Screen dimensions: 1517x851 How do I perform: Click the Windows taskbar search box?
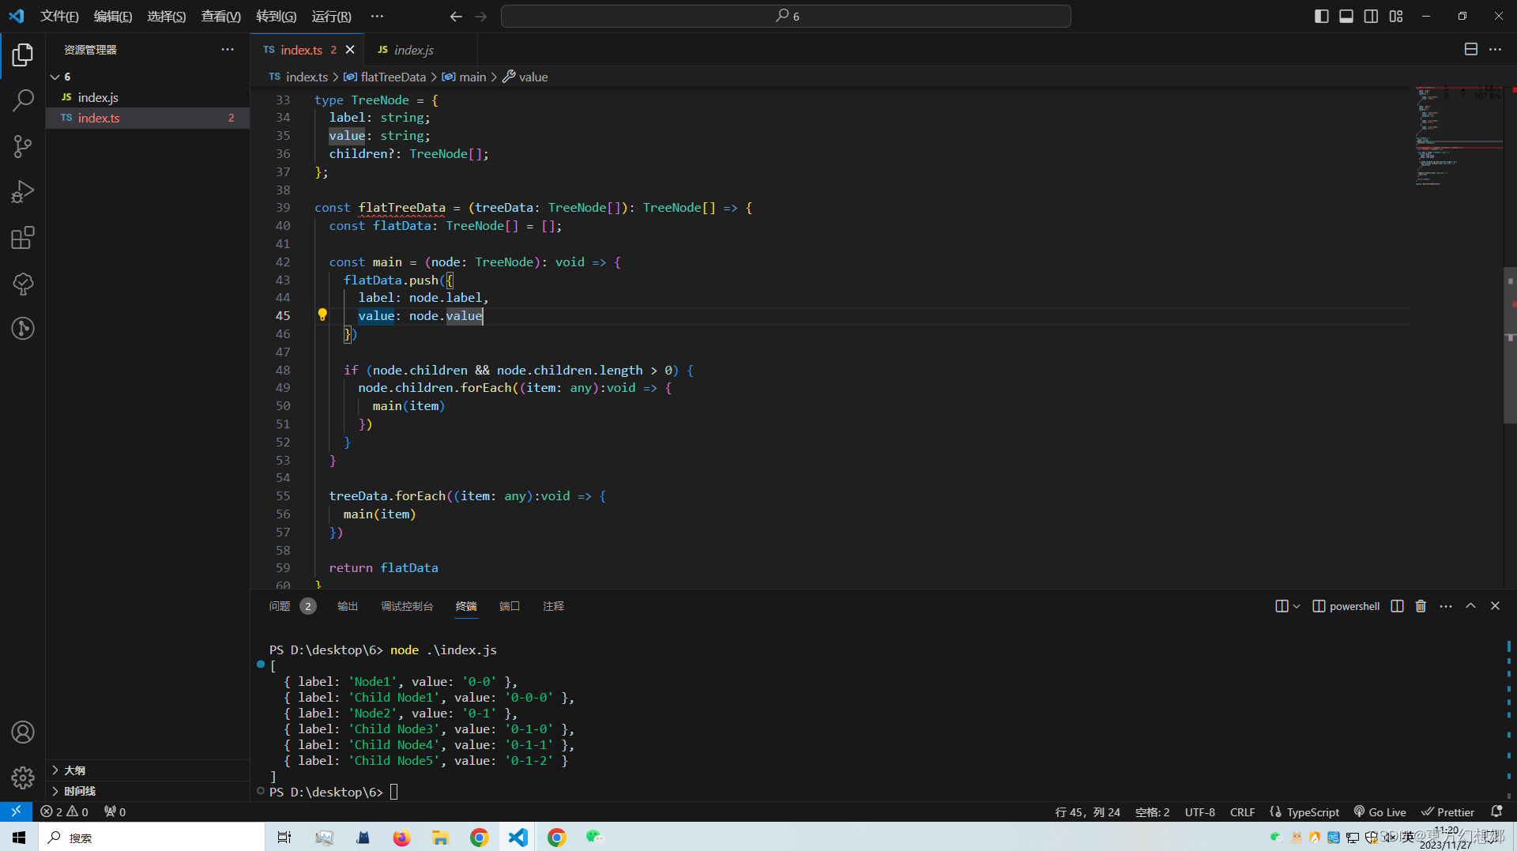point(152,838)
